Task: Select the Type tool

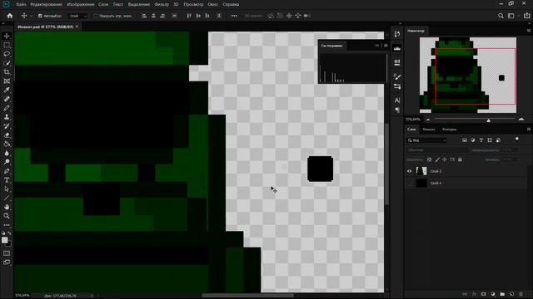Action: (7, 180)
